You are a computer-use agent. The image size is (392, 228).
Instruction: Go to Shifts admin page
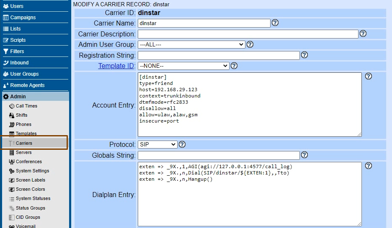pyautogui.click(x=21, y=115)
